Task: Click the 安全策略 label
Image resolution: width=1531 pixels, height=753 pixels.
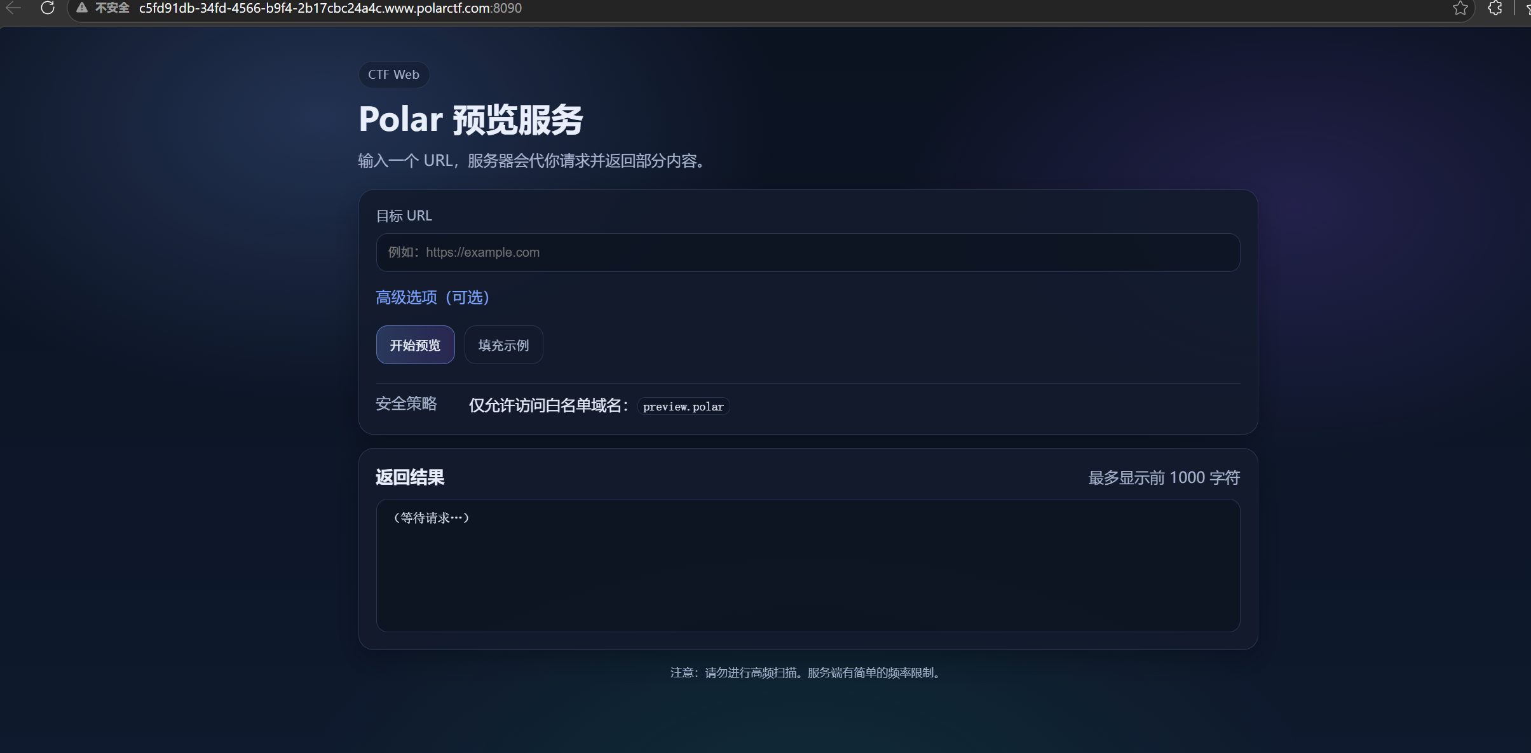Action: tap(406, 404)
